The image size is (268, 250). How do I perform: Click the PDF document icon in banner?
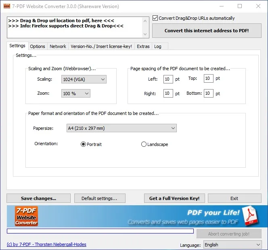251,215
